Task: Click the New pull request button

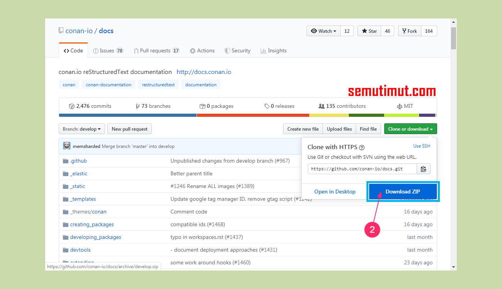Action: 130,129
